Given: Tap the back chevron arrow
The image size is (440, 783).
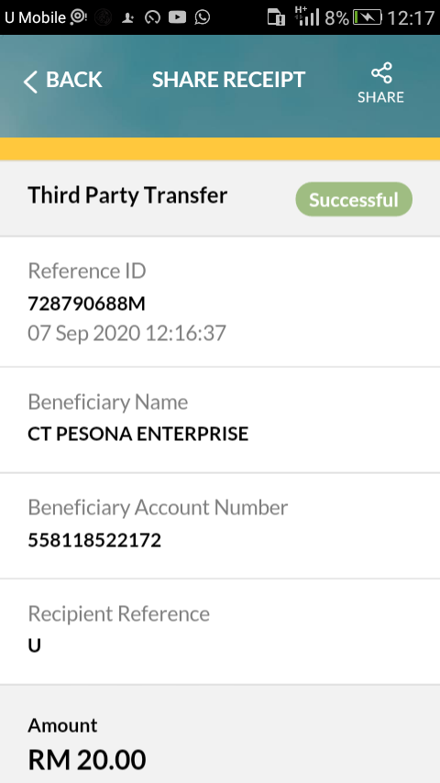Looking at the screenshot, I should pyautogui.click(x=30, y=82).
